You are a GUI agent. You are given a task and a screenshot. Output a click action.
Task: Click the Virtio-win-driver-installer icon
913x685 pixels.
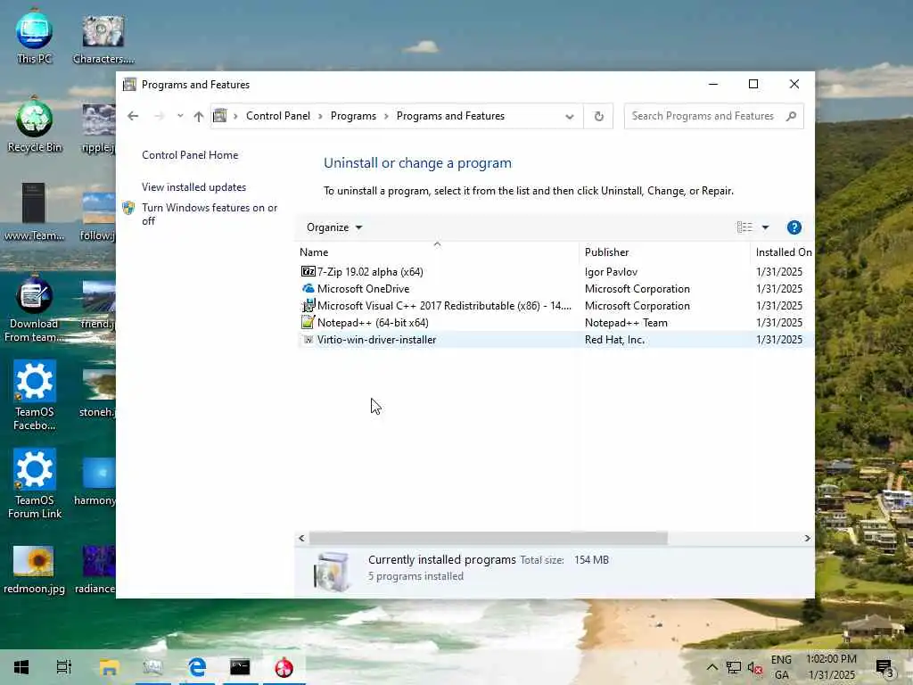[x=308, y=340]
